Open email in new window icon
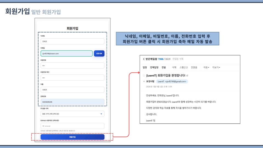Image resolution: width=263 pixels, height=148 pixels. [x=187, y=75]
